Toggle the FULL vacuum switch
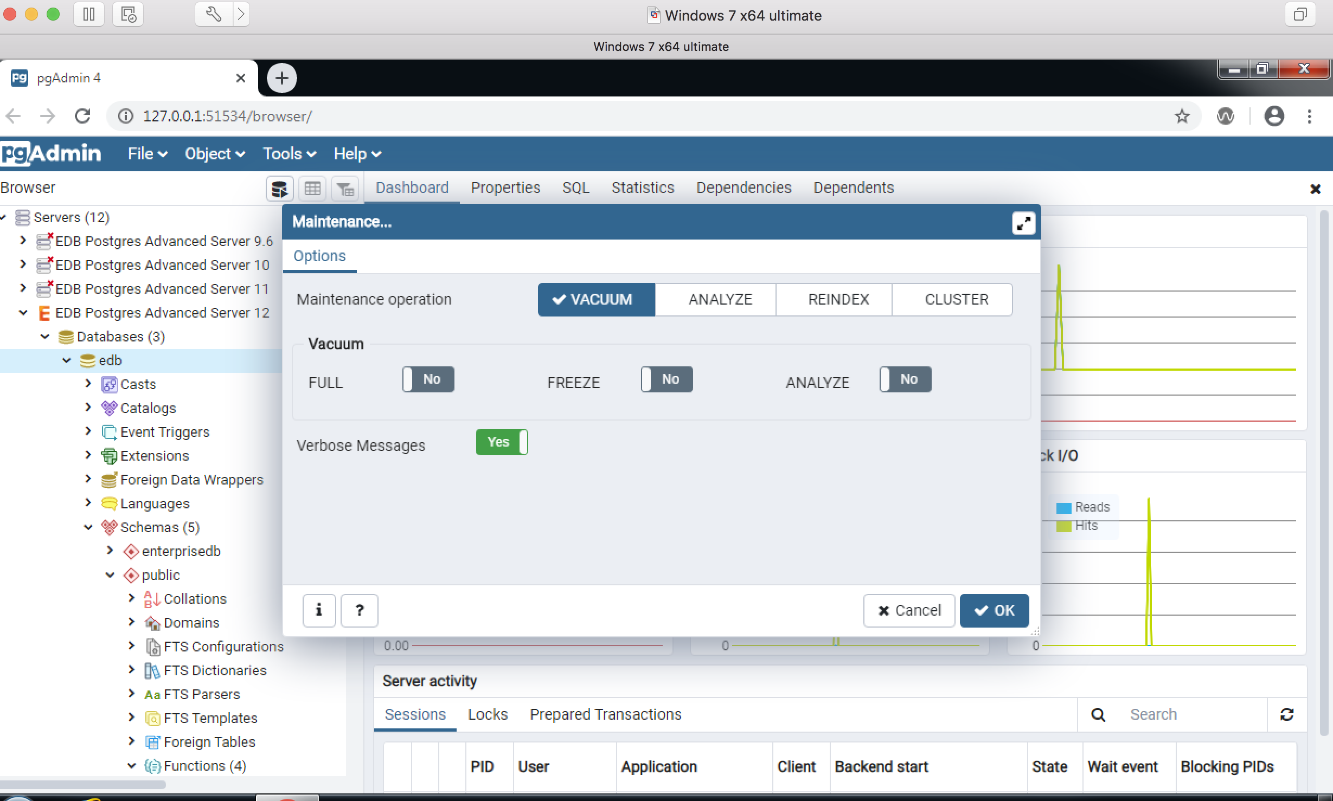Viewport: 1333px width, 801px height. 428,379
